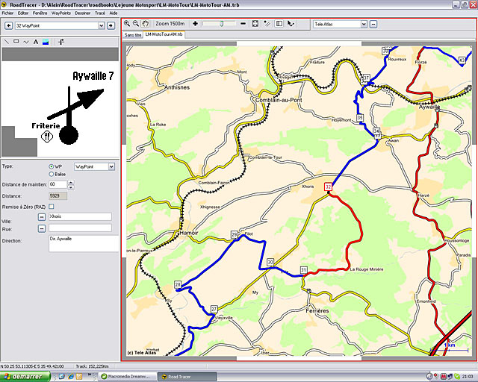This screenshot has width=478, height=382.
Task: Click the restaurant symbol in the diagram
Action: click(46, 137)
